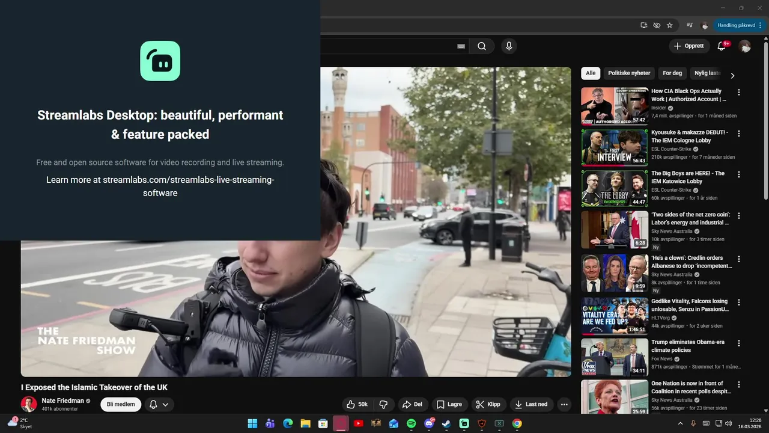Viewport: 769px width, 433px height.
Task: Select the Nylig lastet chip
Action: click(706, 73)
